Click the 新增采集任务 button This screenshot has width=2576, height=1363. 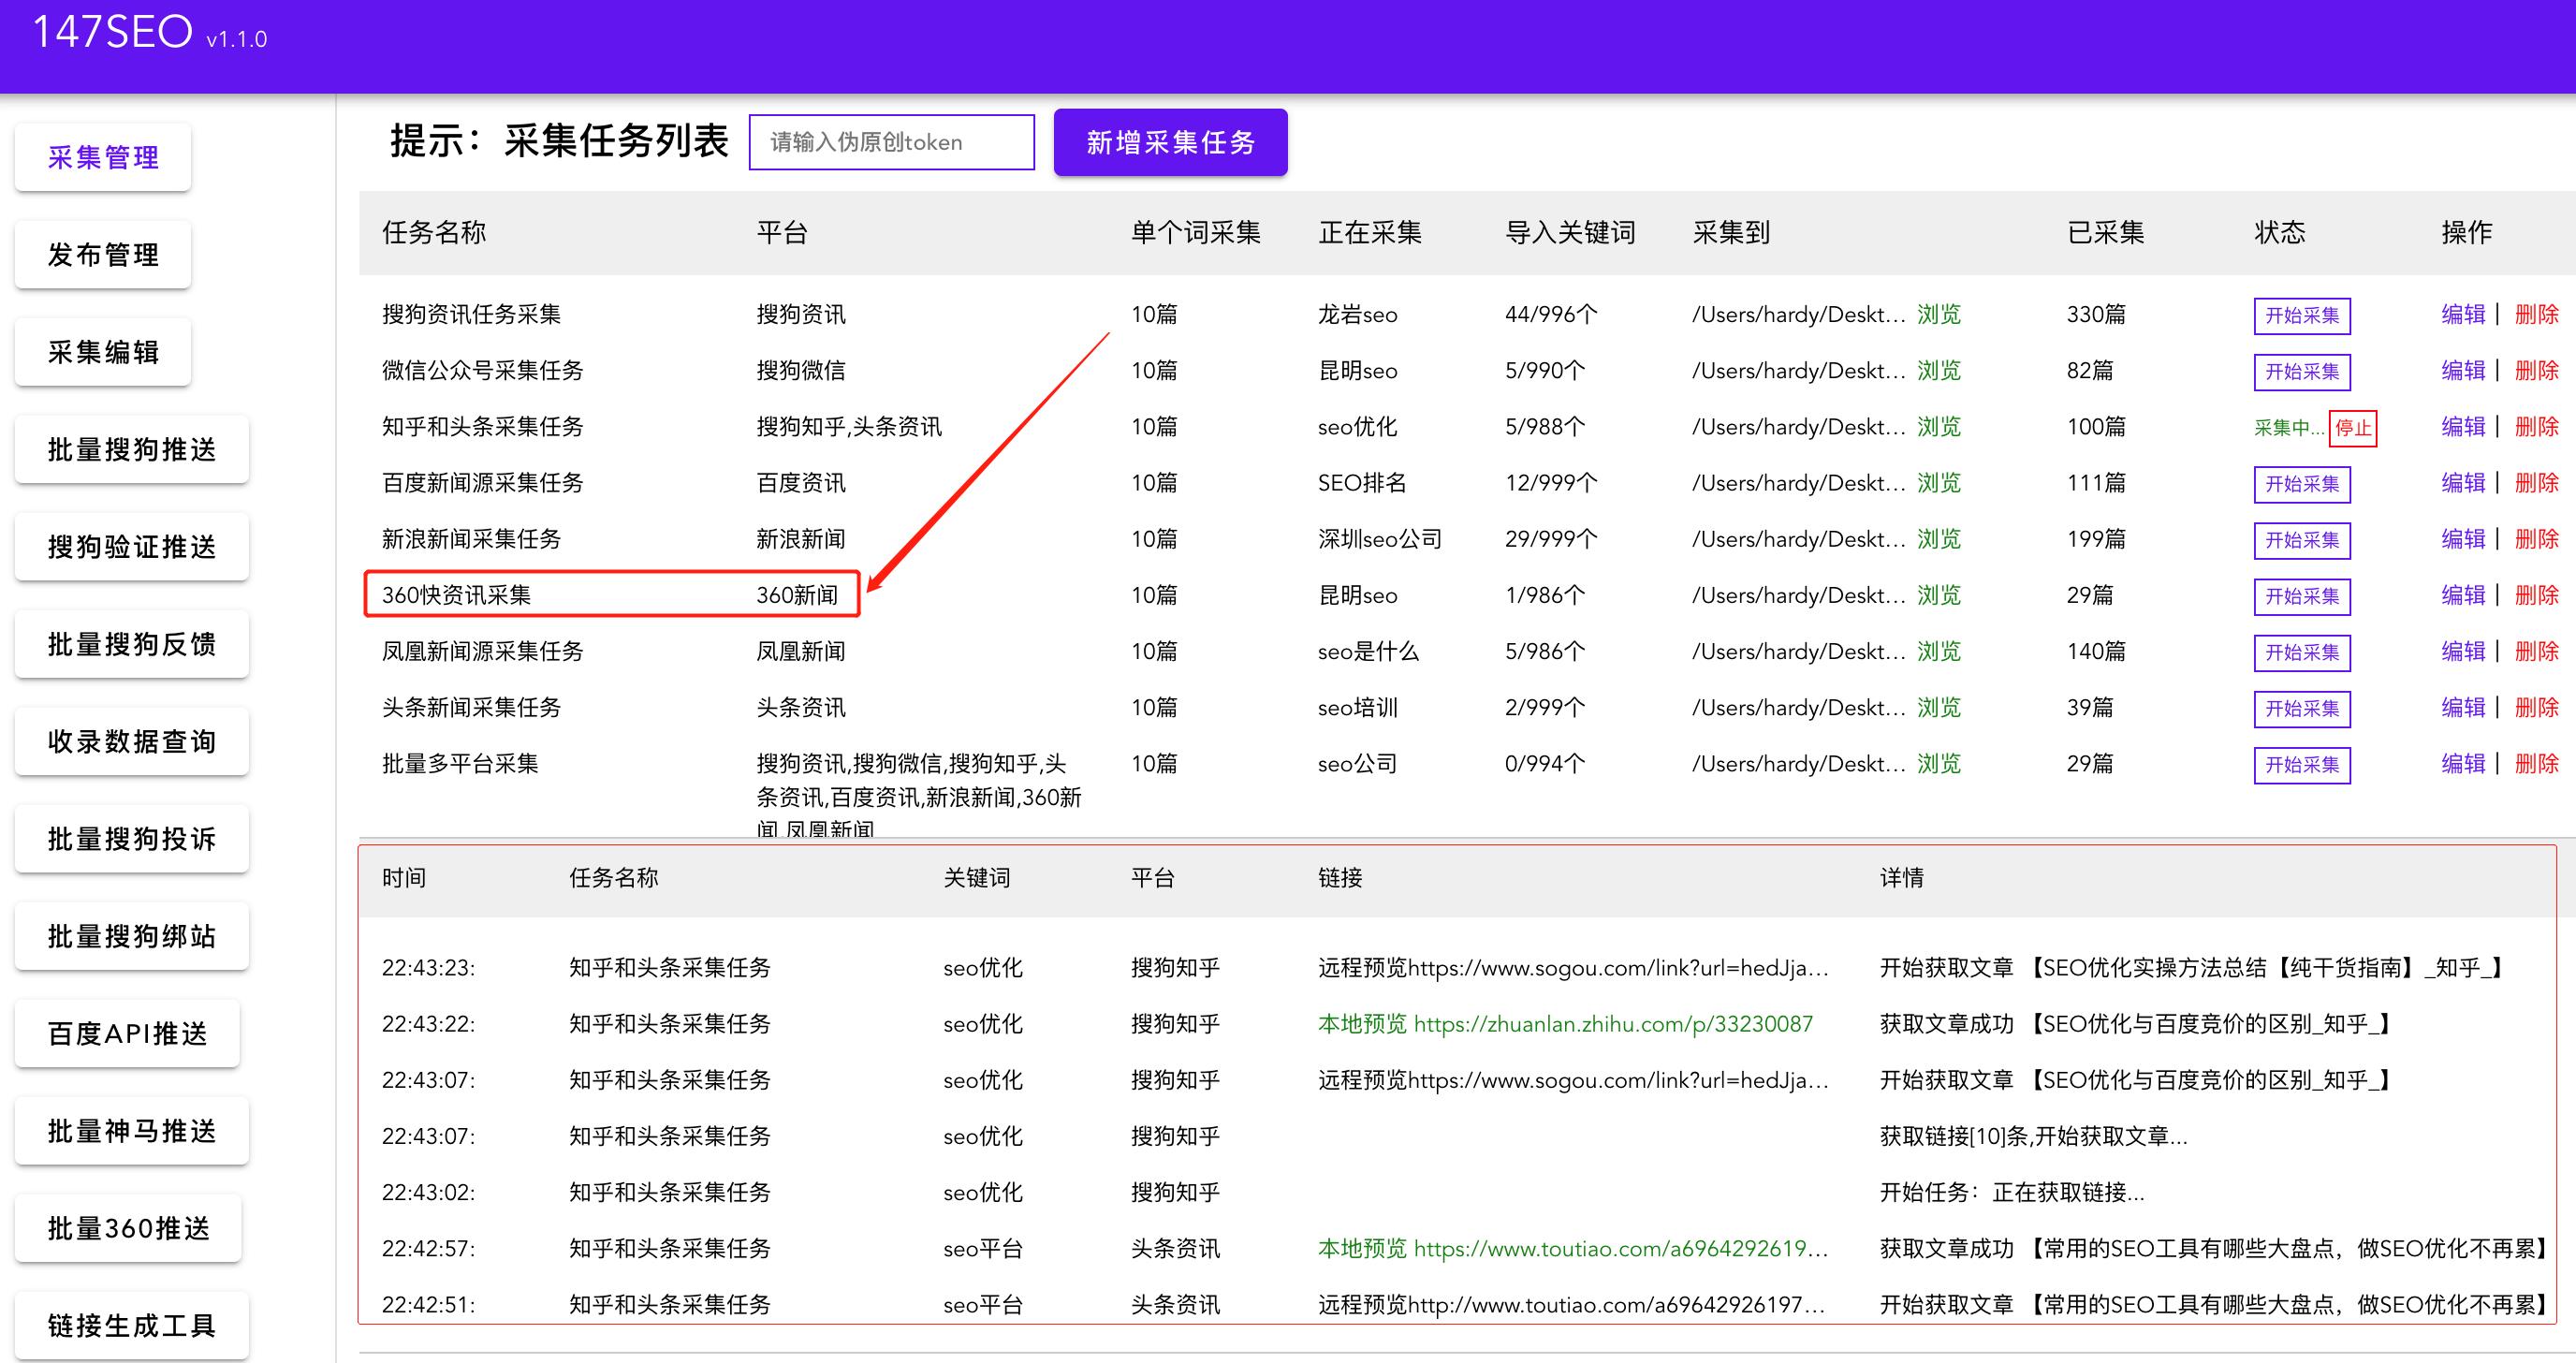(x=1170, y=142)
